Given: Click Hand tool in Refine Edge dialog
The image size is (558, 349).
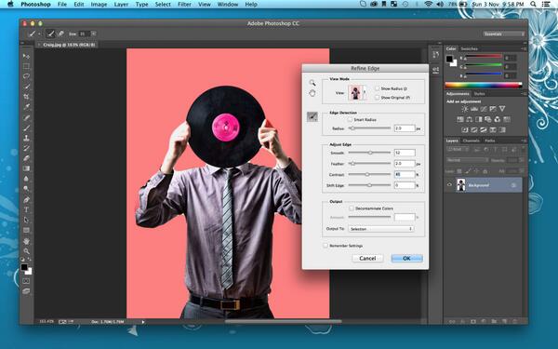Looking at the screenshot, I should click(x=312, y=93).
